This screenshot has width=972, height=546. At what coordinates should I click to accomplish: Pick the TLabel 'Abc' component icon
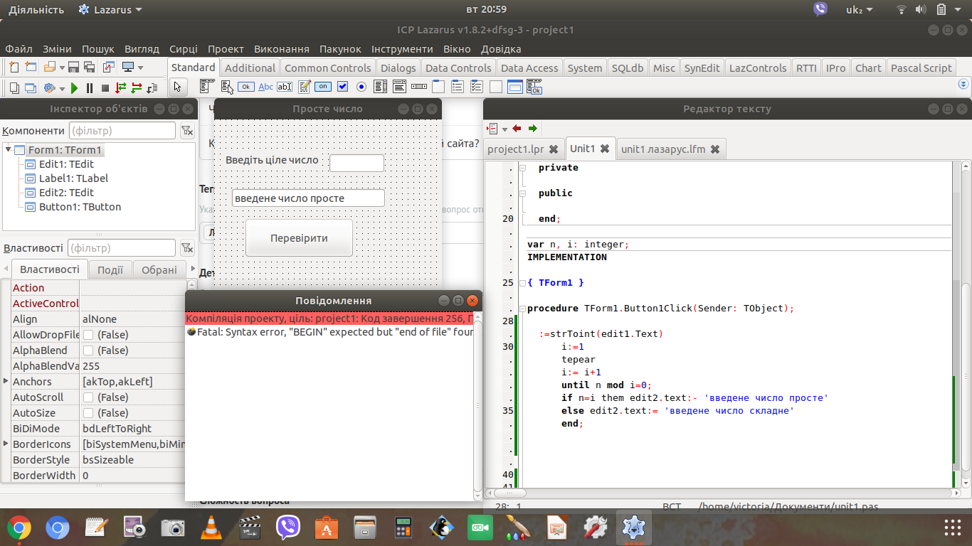265,87
